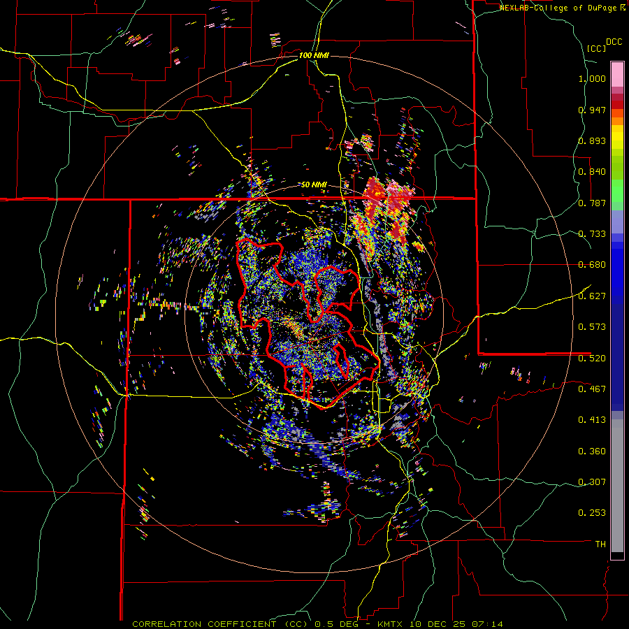
Task: Click the 0.413 legend value
Action: pos(592,420)
